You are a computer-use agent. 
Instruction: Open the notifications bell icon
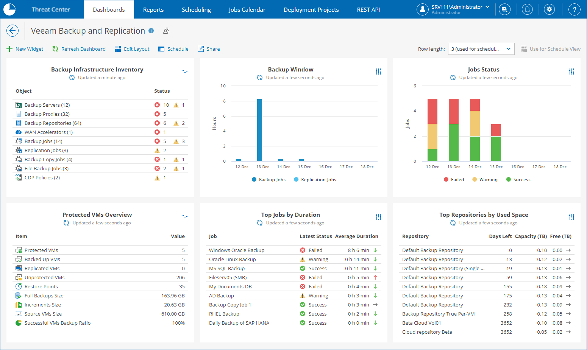point(527,9)
